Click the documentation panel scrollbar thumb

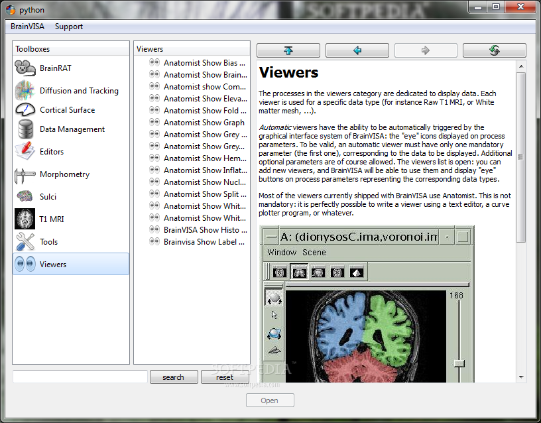pyautogui.click(x=521, y=157)
